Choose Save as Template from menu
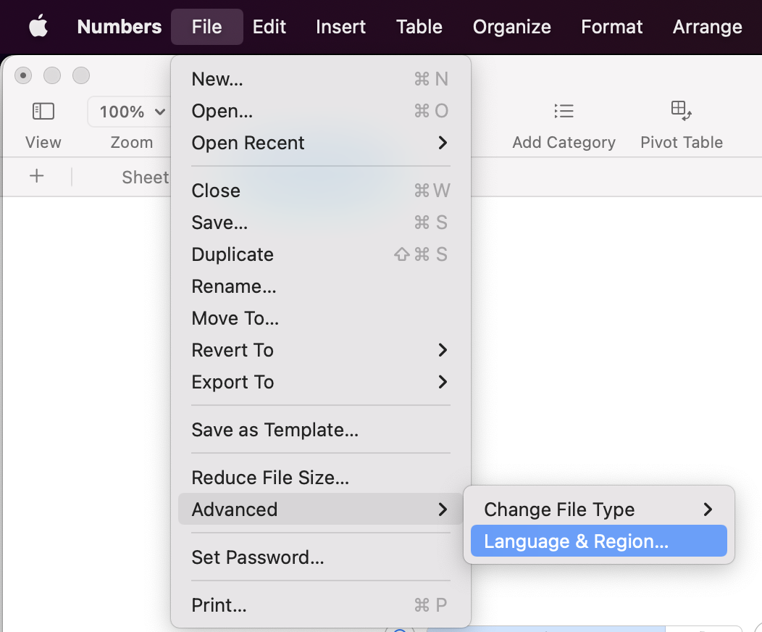 [275, 430]
